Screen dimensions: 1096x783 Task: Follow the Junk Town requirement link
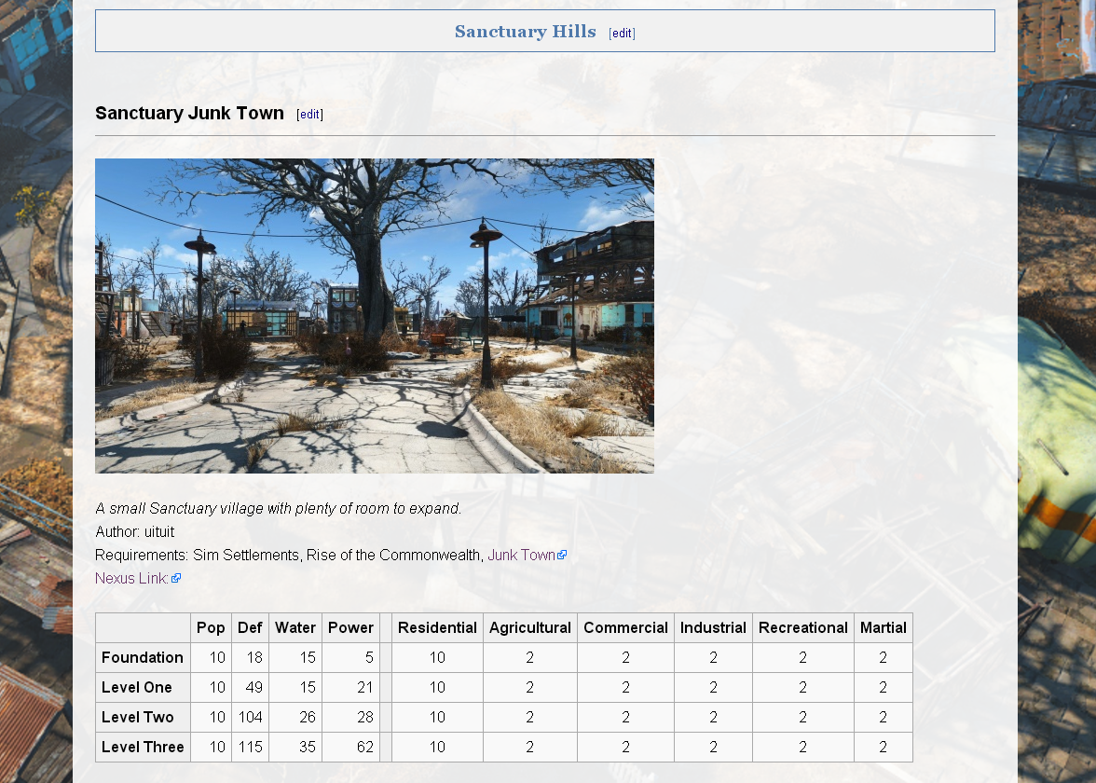point(521,556)
